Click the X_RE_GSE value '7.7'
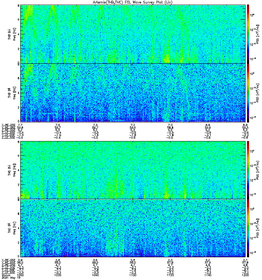This screenshot has width=262, height=280. [x=20, y=125]
